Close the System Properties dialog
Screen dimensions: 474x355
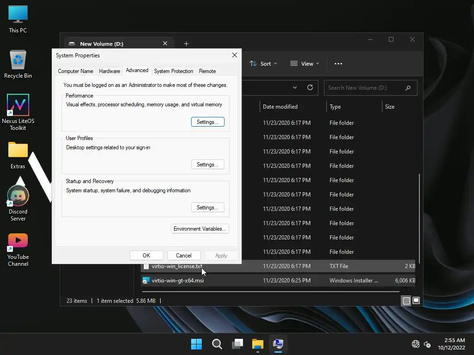click(235, 55)
